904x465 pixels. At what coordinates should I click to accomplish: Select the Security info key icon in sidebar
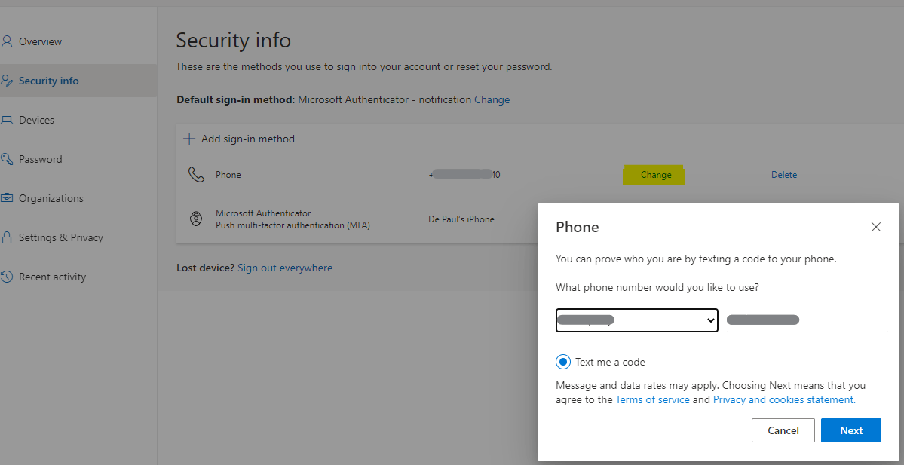click(8, 81)
